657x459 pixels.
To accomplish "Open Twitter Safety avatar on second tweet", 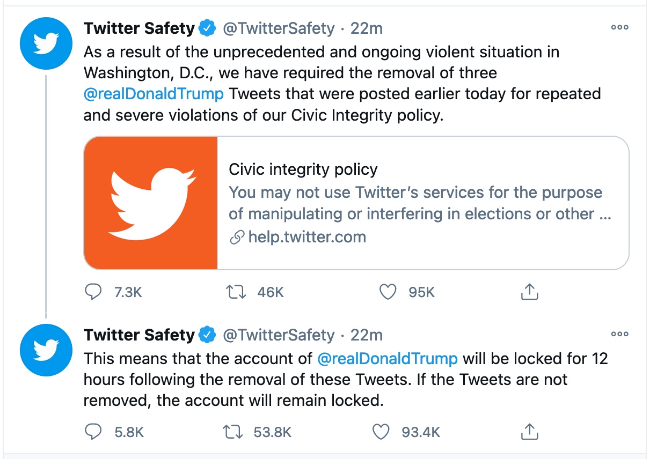I will point(46,351).
